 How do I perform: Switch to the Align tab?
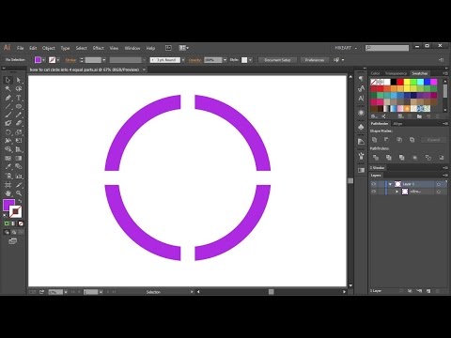(x=397, y=124)
